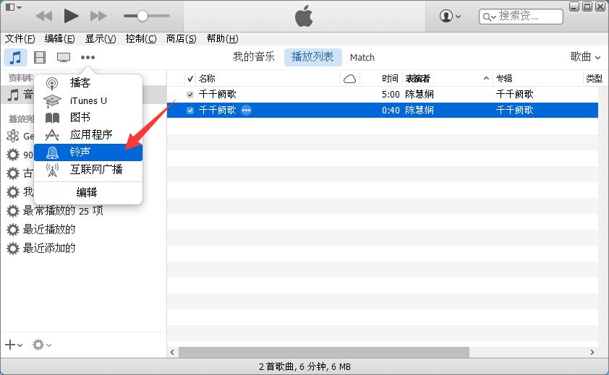Click 编辑 at the popup menu bottom

tap(86, 192)
